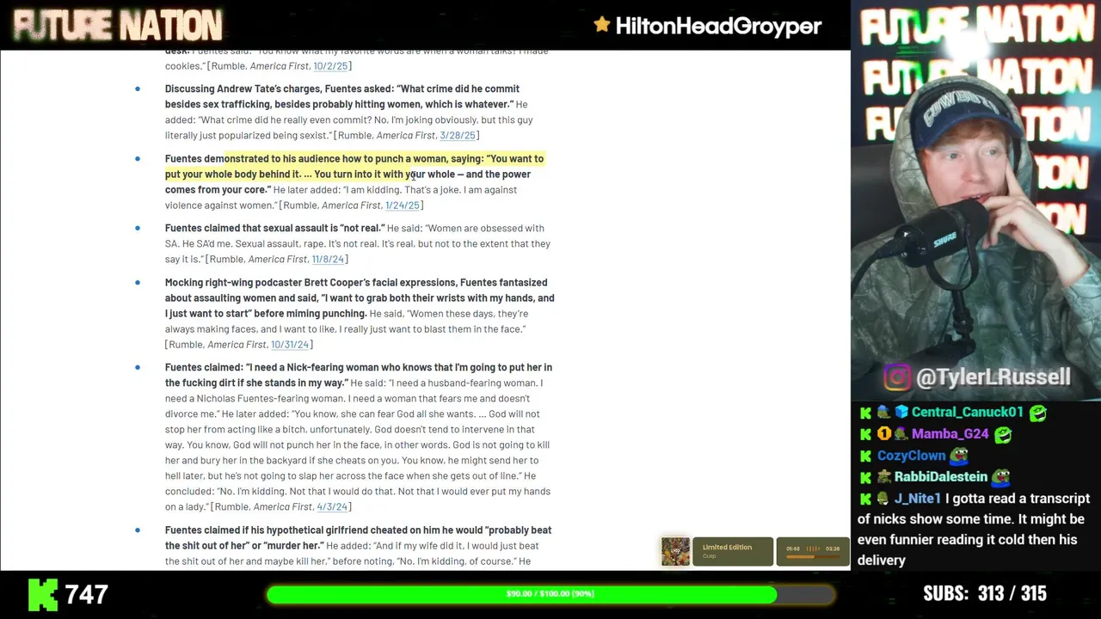The height and width of the screenshot is (619, 1101).
Task: Click the green Kick logo near 747
Action: coord(42,594)
